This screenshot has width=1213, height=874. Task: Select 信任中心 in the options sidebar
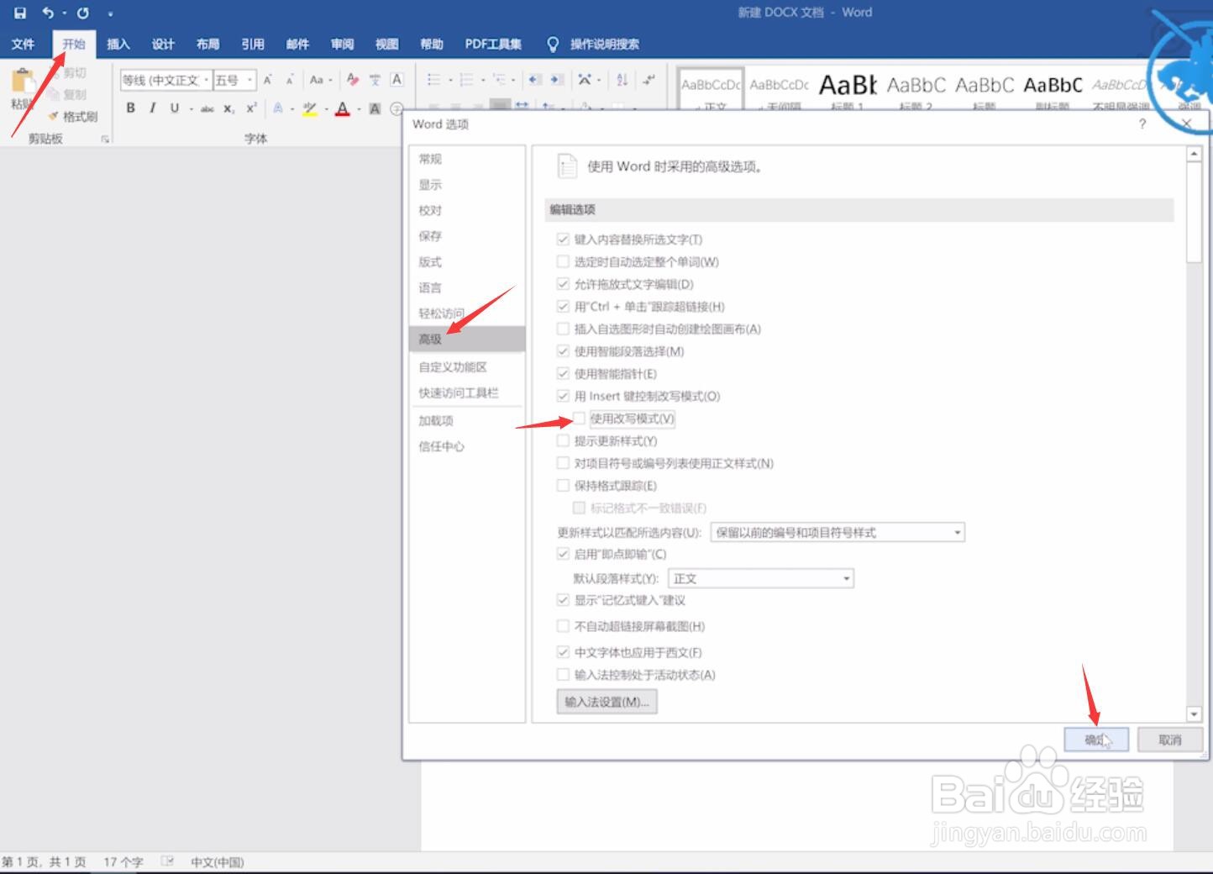(x=442, y=446)
